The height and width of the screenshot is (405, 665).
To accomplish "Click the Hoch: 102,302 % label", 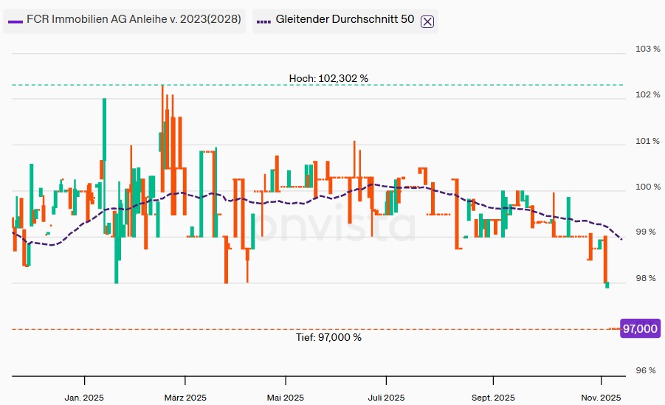I will pyautogui.click(x=328, y=77).
